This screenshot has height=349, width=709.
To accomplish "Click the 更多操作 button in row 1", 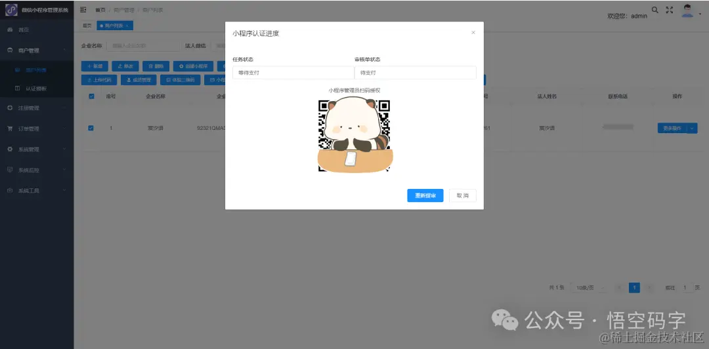I will click(672, 129).
